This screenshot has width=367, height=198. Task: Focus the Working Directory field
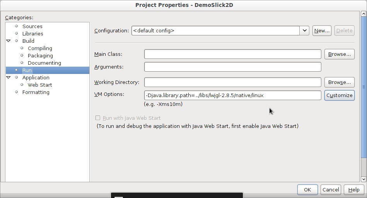233,82
